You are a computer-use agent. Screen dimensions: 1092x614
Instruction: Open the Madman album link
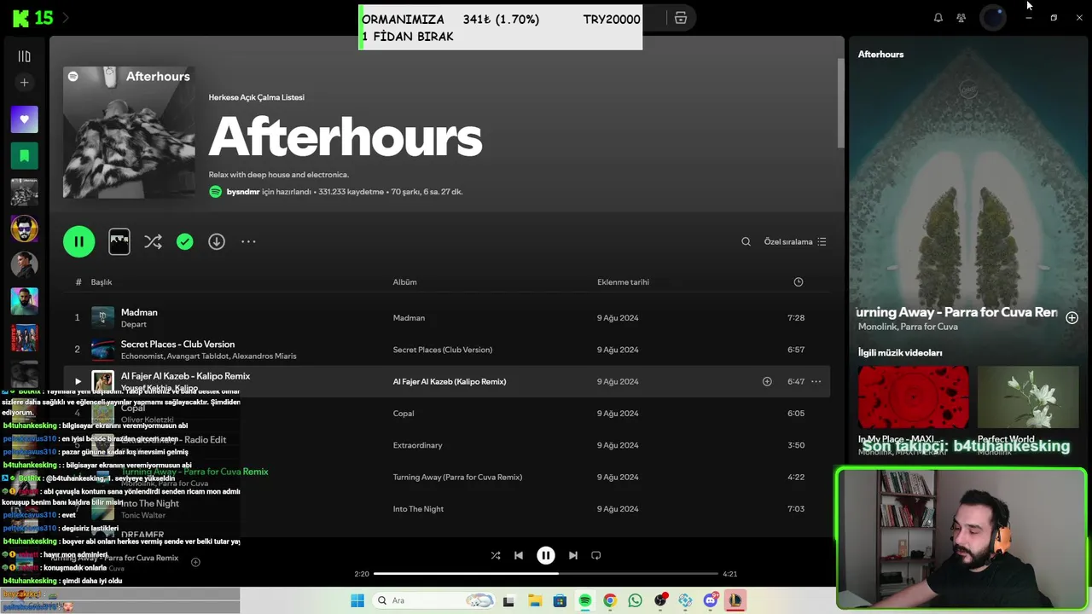[x=409, y=318]
